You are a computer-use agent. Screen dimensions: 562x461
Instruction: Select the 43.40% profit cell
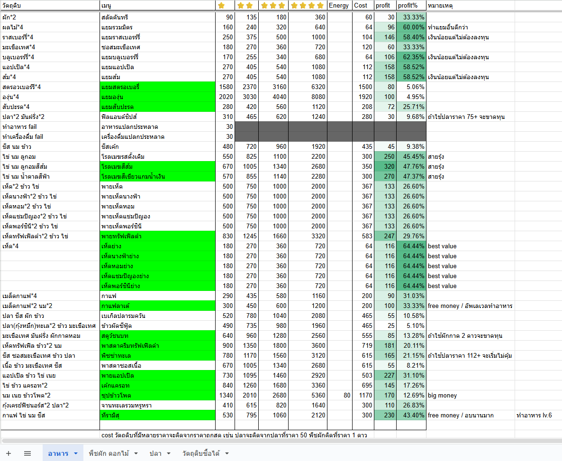point(411,415)
